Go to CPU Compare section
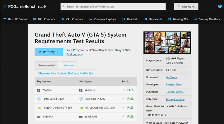Viewport: 224px width, 124px height. point(72,19)
